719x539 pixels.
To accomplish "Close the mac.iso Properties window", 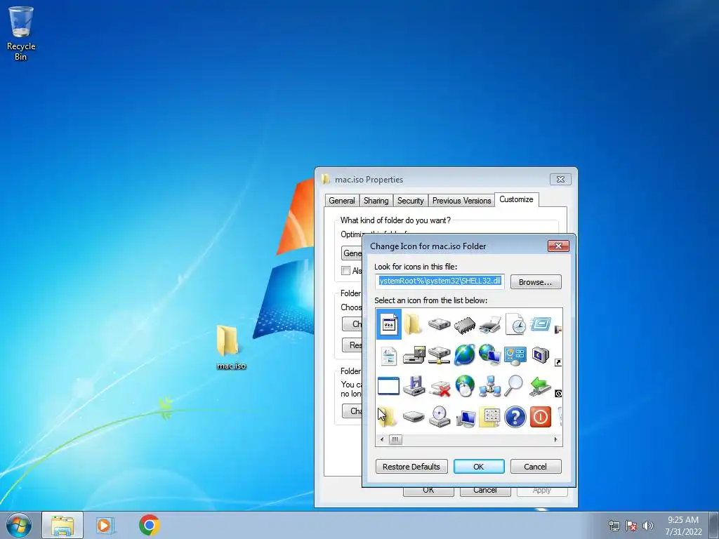I will (x=560, y=179).
